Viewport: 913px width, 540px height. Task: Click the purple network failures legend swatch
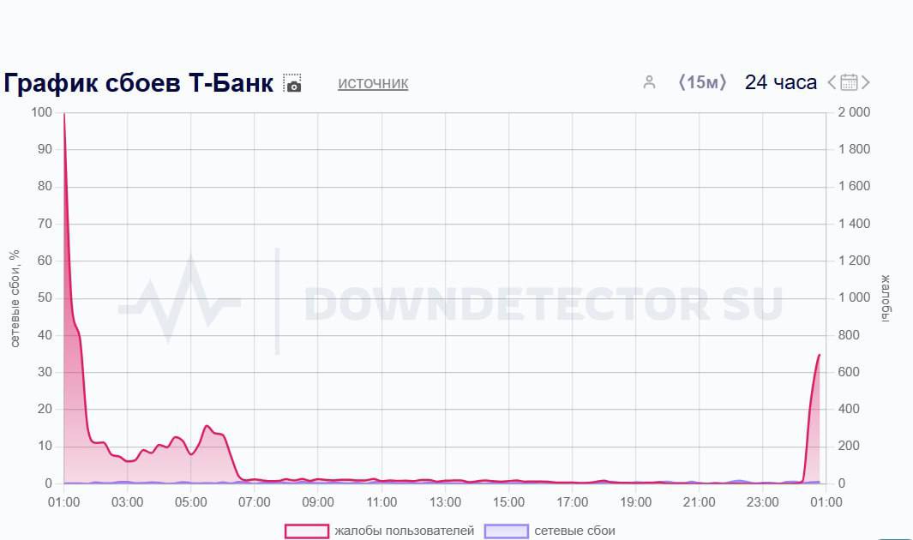tap(506, 531)
